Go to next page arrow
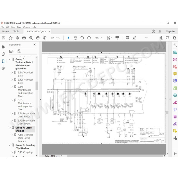The image size is (178, 178). 44,38
